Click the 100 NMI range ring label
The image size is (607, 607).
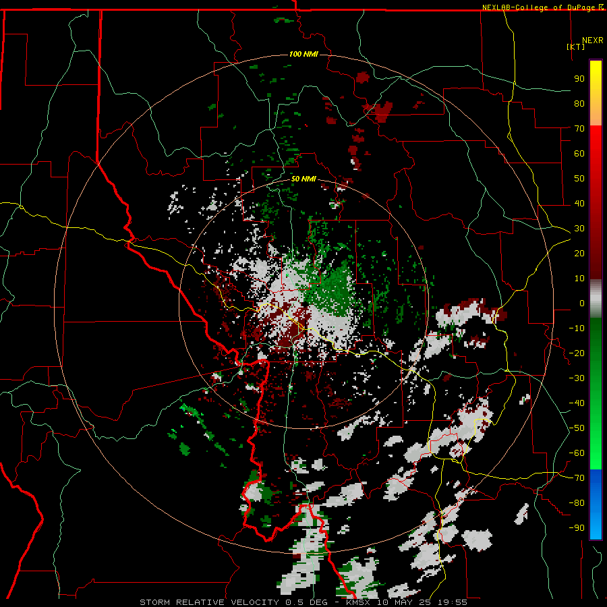click(x=303, y=54)
